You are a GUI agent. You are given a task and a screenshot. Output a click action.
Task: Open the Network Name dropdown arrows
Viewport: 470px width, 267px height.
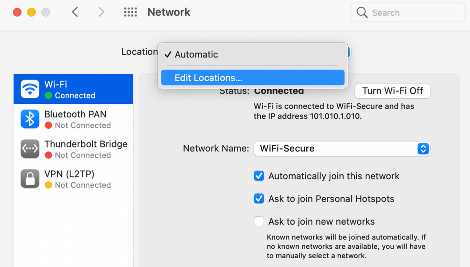(423, 149)
